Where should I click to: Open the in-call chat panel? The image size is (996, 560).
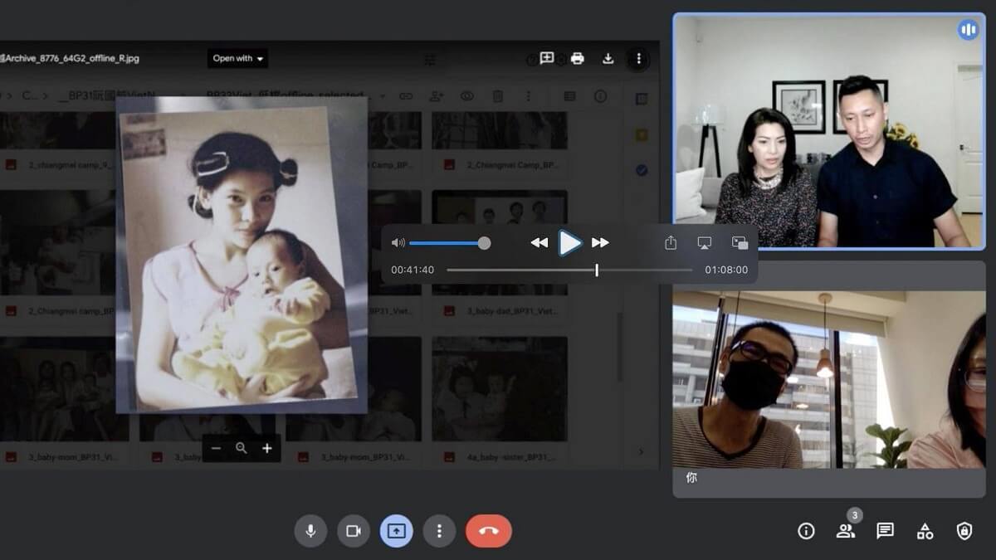886,531
